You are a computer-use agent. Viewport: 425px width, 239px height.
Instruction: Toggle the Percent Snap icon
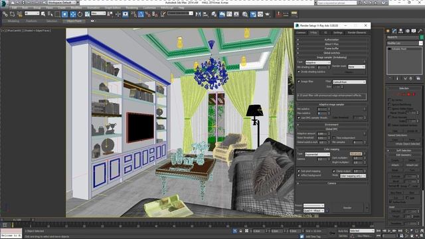tap(148, 14)
